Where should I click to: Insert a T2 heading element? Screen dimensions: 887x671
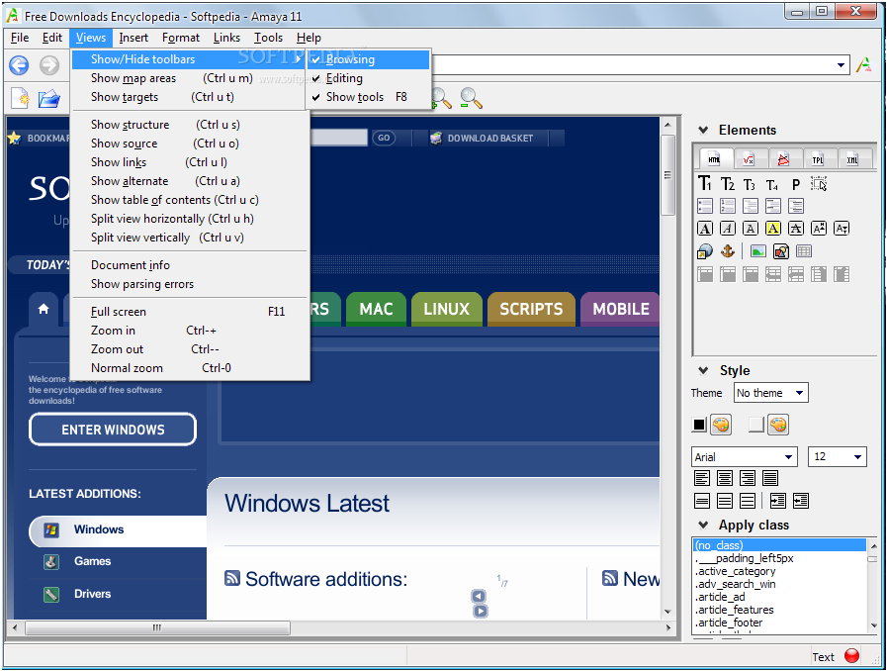(x=728, y=184)
